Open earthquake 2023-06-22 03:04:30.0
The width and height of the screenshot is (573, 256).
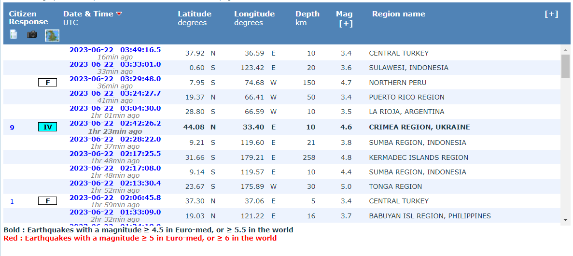115,108
